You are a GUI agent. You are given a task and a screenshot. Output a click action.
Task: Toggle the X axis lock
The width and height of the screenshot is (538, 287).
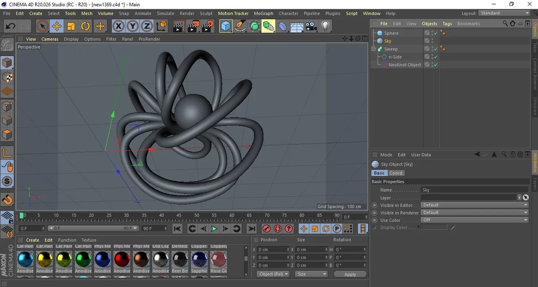pyautogui.click(x=119, y=26)
